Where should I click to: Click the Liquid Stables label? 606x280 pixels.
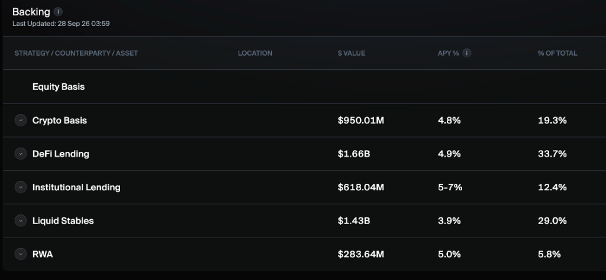(63, 220)
